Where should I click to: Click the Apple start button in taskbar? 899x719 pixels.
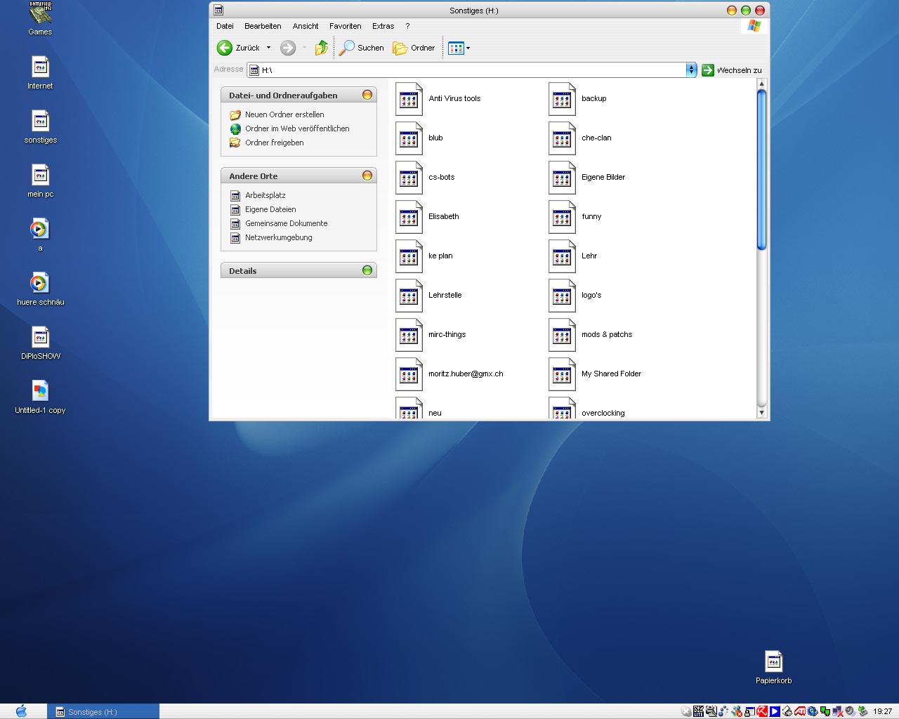pos(21,711)
